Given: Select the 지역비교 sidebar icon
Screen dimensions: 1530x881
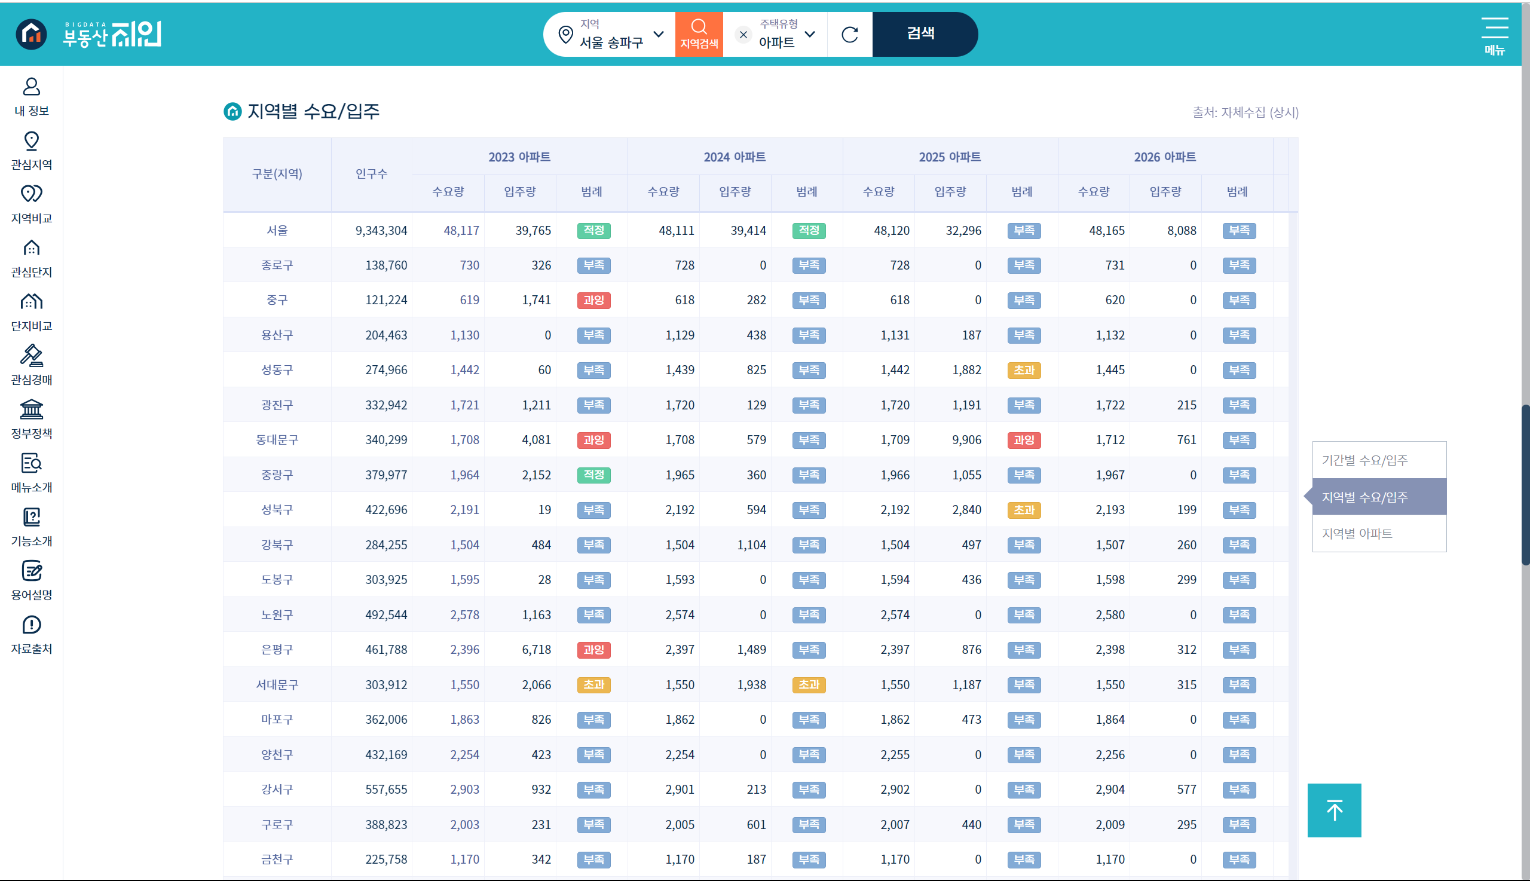Looking at the screenshot, I should point(32,195).
